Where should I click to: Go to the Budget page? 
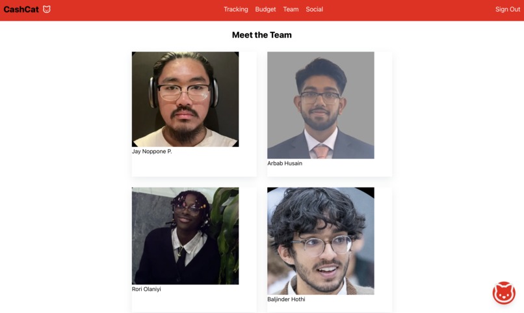[265, 9]
